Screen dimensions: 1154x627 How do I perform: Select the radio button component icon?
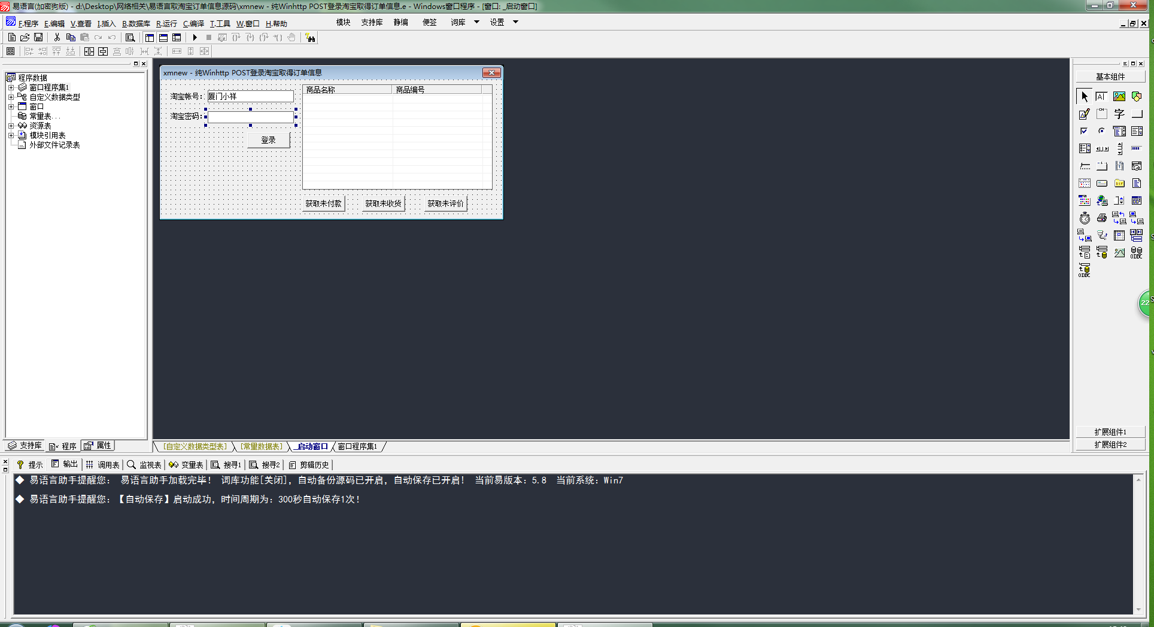click(1102, 131)
